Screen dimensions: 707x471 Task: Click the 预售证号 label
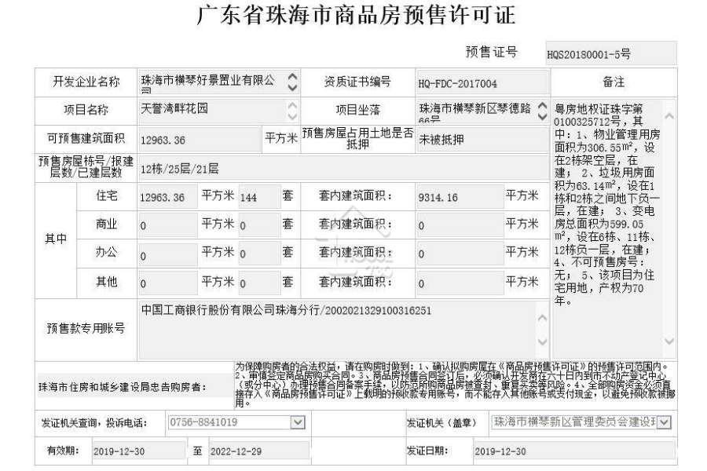click(492, 52)
